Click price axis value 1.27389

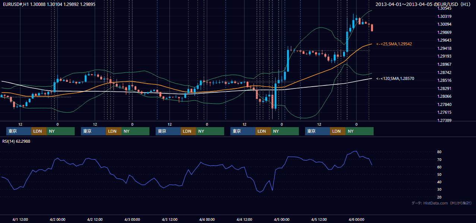[x=444, y=120]
